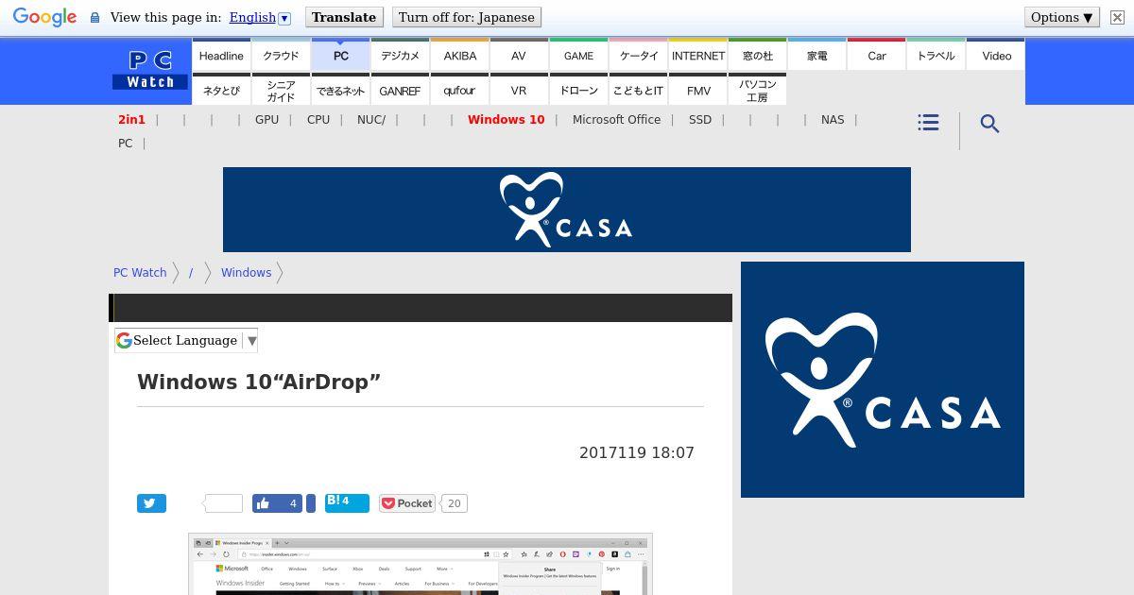
Task: Open the Select Language dropdown
Action: coord(186,340)
